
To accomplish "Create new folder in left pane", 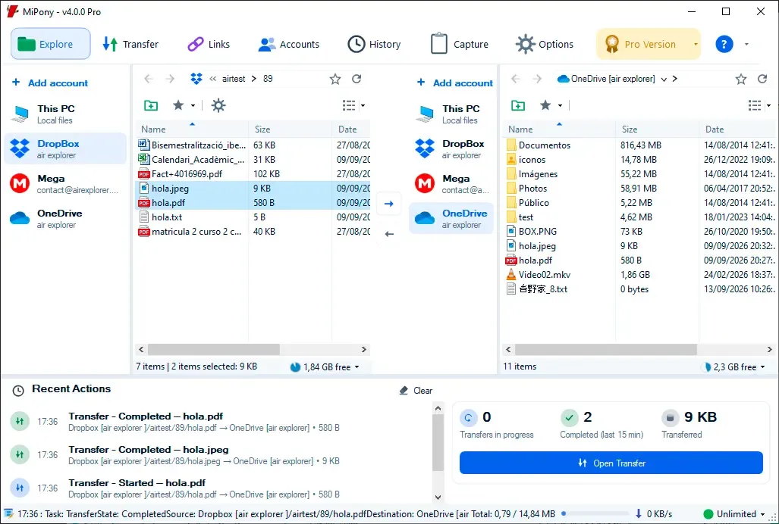I will tap(151, 105).
